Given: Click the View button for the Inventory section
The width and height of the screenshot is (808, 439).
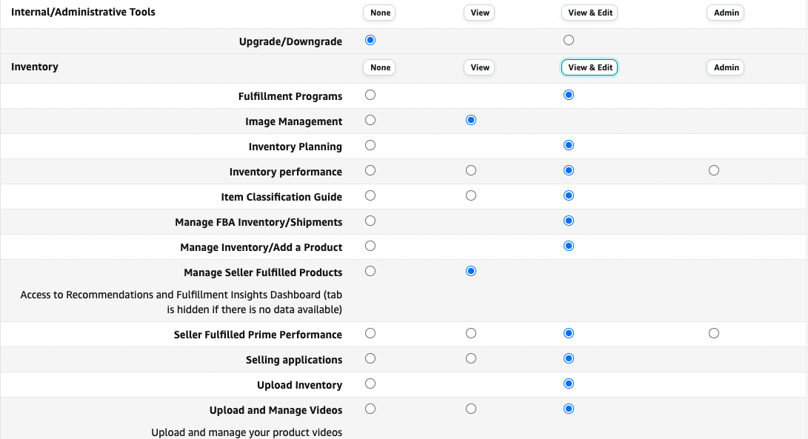Looking at the screenshot, I should point(478,67).
